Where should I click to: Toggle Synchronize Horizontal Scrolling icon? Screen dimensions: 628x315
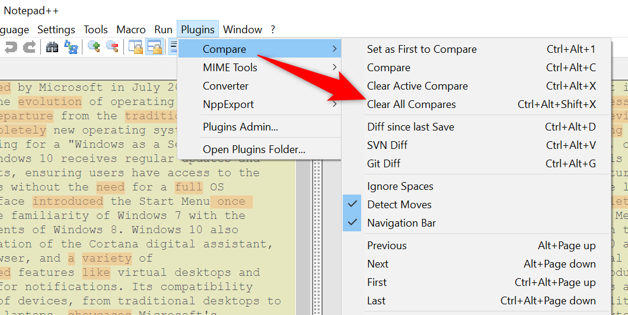[x=155, y=47]
